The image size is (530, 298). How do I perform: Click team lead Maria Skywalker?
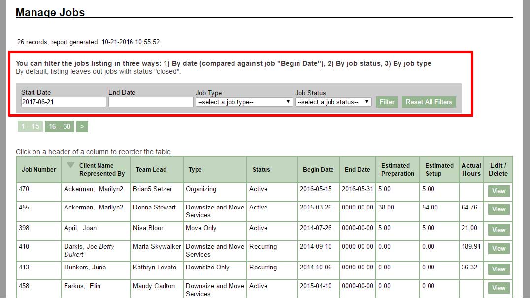(x=157, y=246)
